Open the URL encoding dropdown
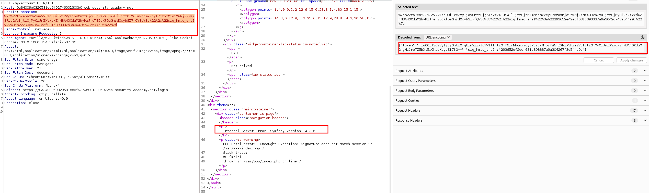This screenshot has height=193, width=649. tap(437, 37)
